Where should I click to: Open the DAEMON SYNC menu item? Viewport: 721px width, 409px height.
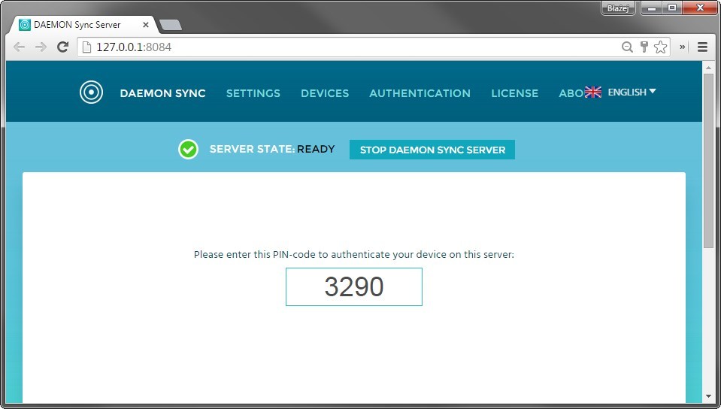click(163, 93)
